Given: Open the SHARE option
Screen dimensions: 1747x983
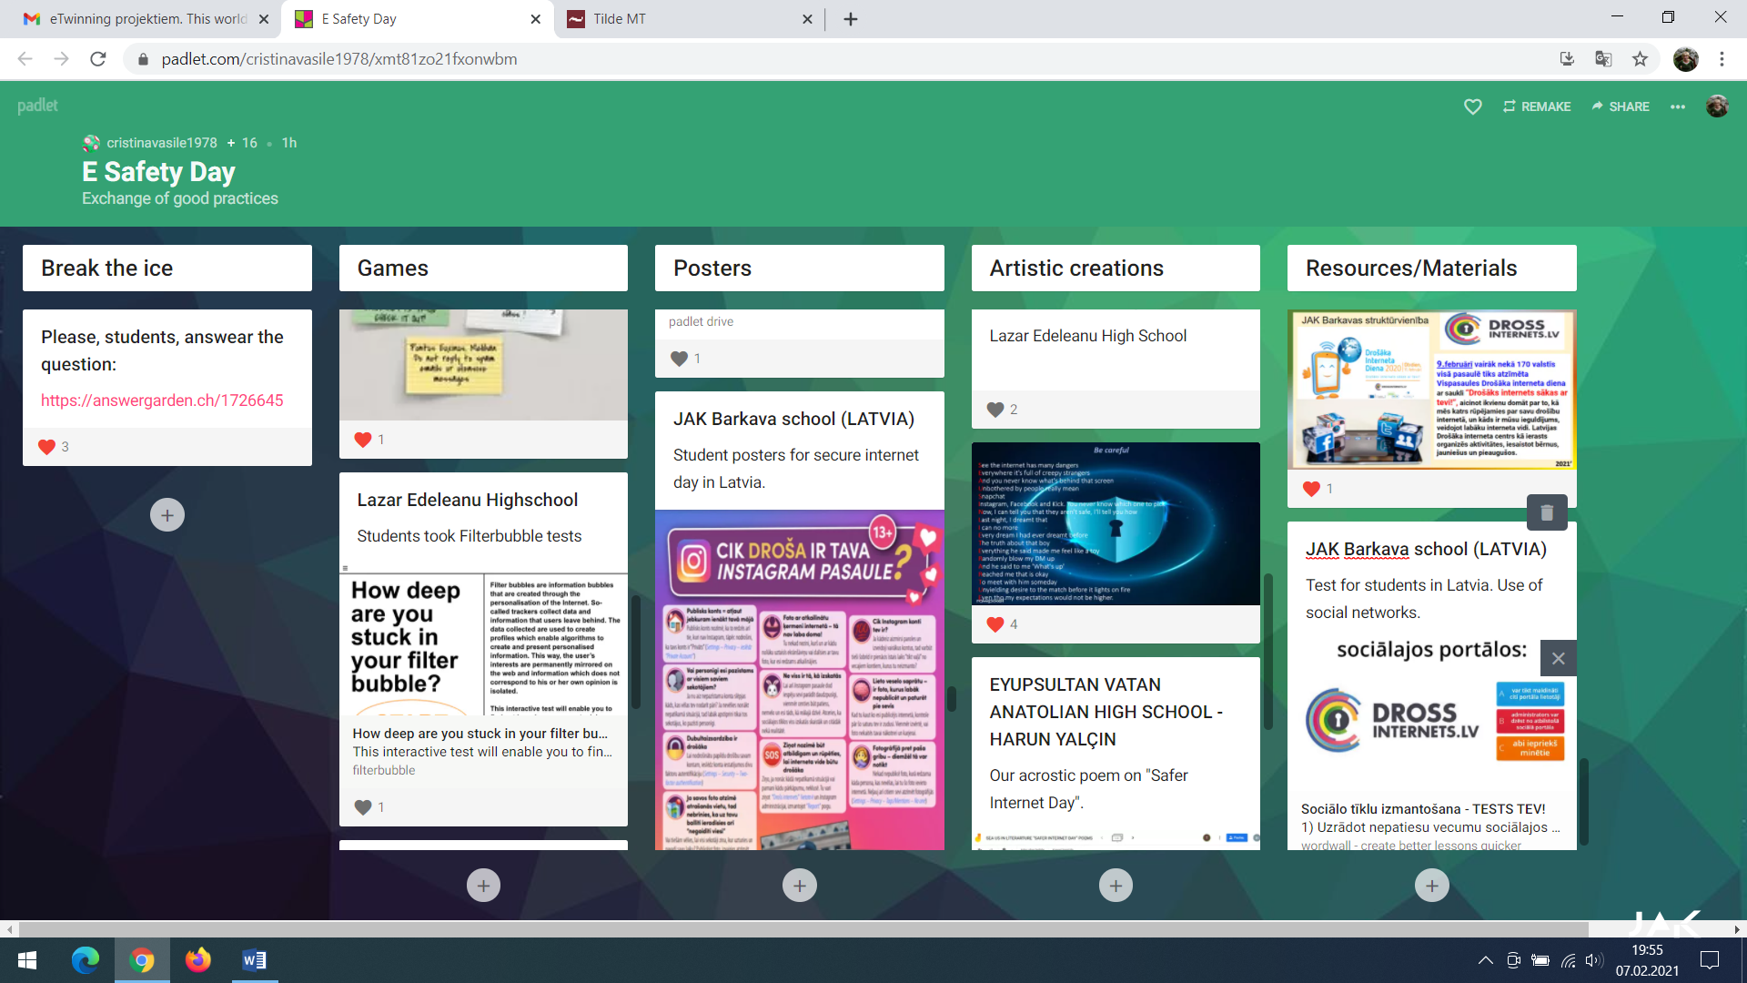Looking at the screenshot, I should [x=1620, y=106].
